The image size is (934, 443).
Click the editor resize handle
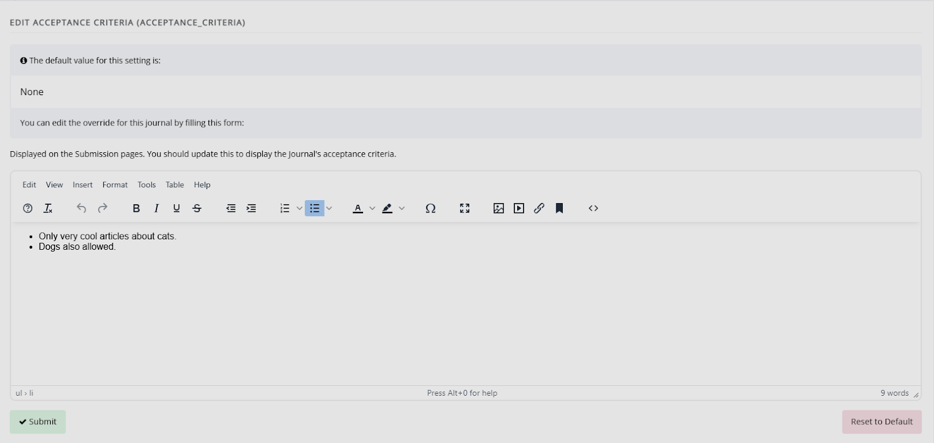916,395
